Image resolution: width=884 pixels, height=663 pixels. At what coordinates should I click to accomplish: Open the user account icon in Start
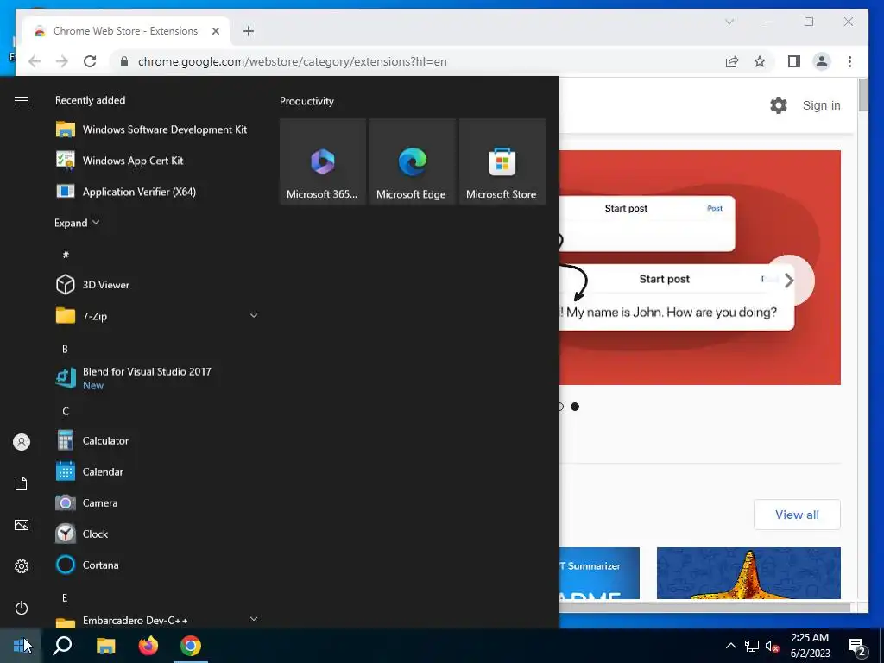point(22,442)
